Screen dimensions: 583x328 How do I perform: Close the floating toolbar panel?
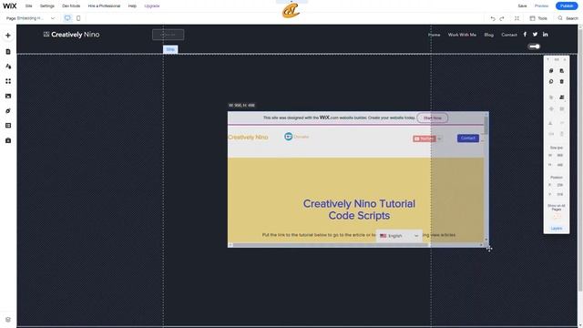(565, 59)
